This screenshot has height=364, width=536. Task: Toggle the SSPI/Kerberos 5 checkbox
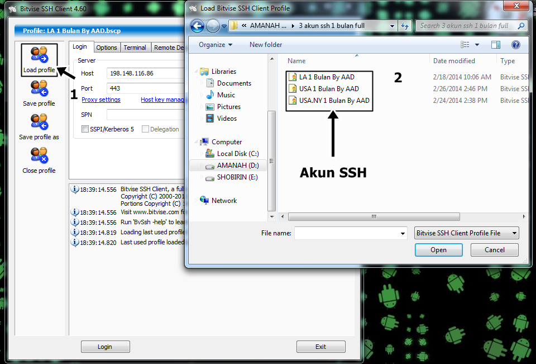(x=85, y=129)
